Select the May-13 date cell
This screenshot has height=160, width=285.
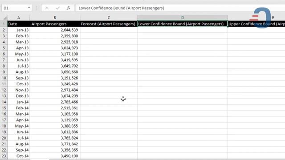[18, 54]
